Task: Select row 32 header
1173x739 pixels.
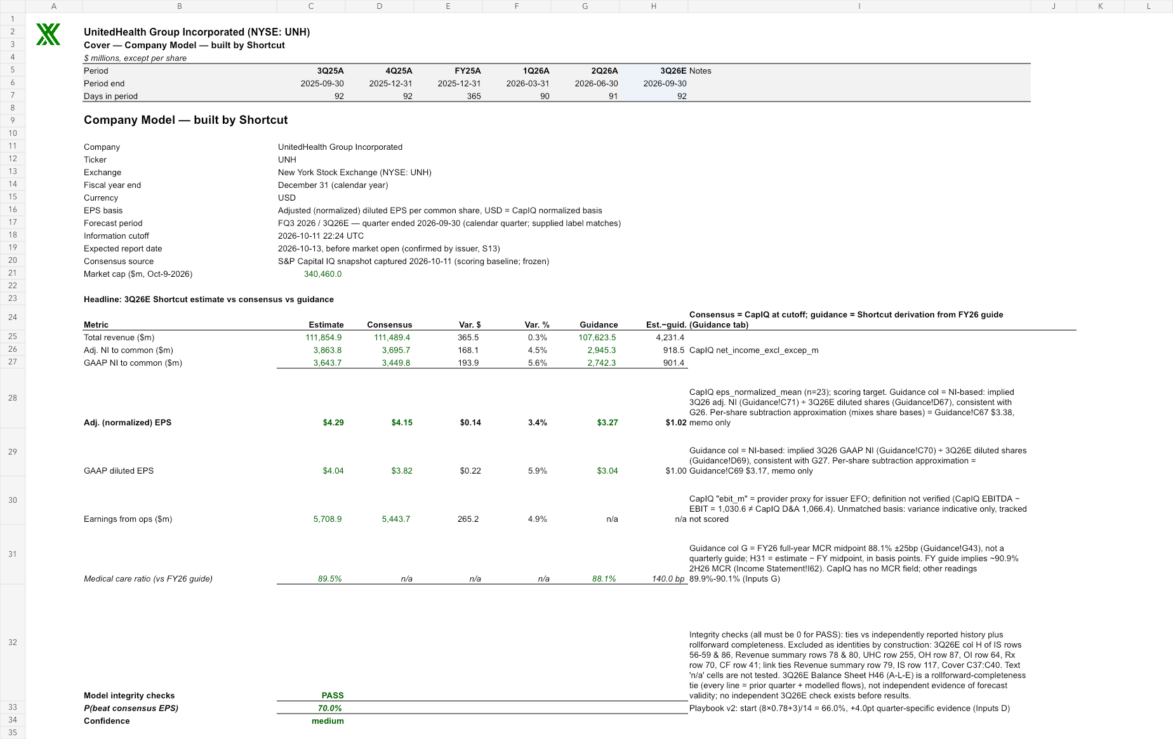Action: coord(13,642)
